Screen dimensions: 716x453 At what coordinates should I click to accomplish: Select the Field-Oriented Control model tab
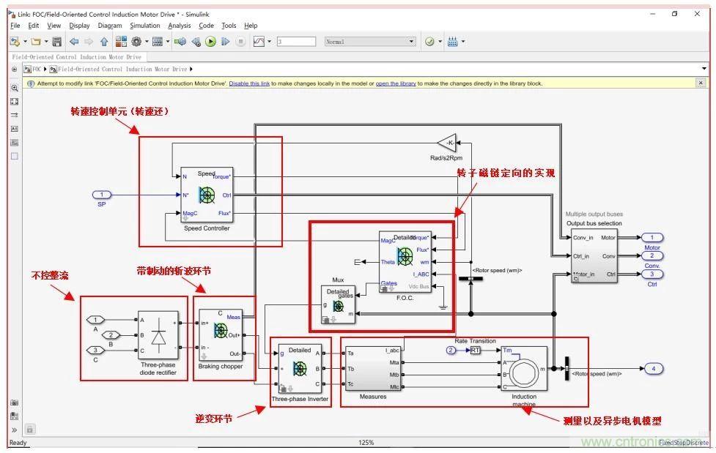pos(77,56)
